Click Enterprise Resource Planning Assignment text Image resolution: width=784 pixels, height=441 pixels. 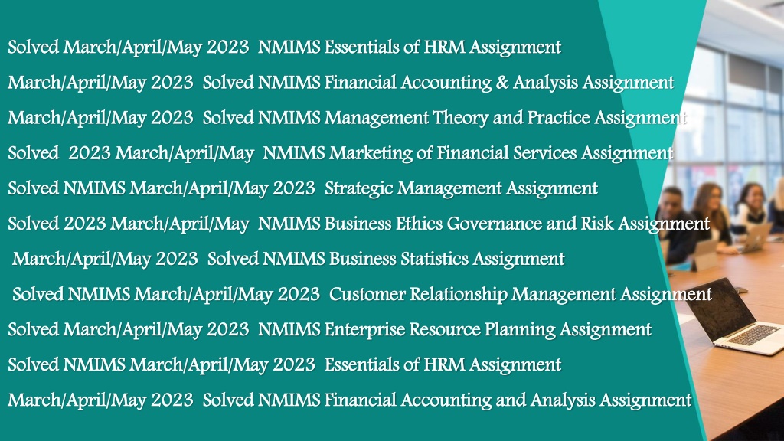[488, 329]
